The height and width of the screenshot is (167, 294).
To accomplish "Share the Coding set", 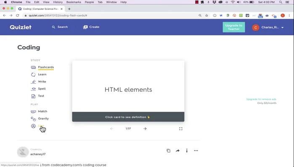I will pos(177,151).
